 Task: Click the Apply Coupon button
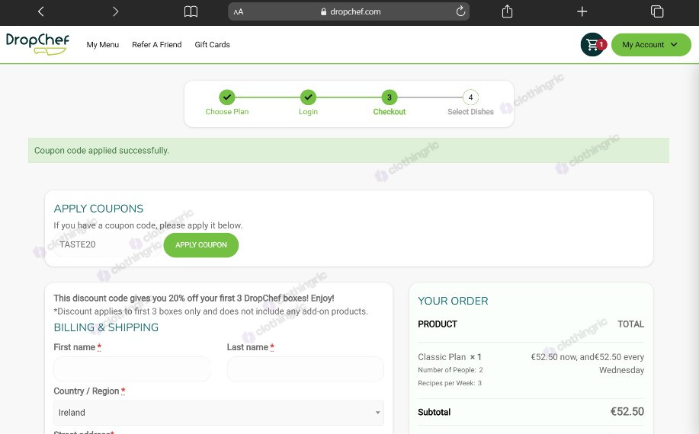tap(201, 245)
